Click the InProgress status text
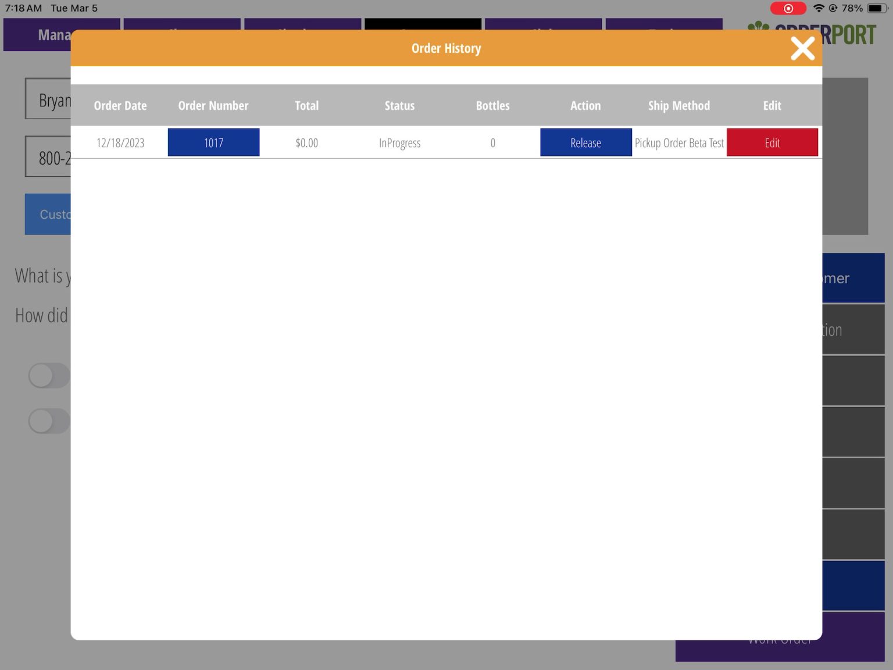 [x=399, y=142]
